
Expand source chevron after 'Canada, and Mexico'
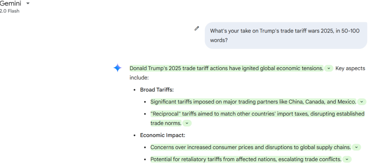click(362, 102)
